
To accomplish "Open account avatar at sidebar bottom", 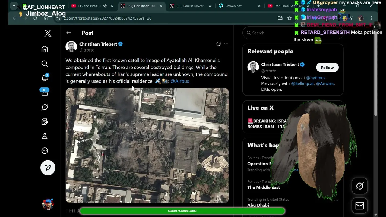I will (48, 204).
